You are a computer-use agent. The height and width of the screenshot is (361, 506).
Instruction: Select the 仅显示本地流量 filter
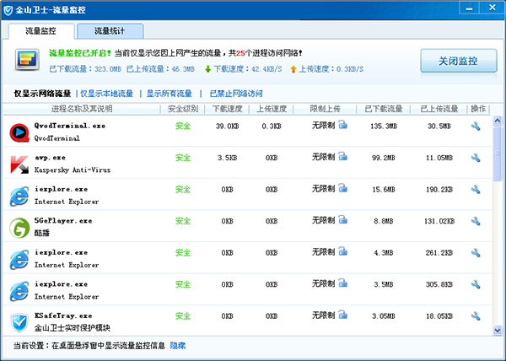106,94
